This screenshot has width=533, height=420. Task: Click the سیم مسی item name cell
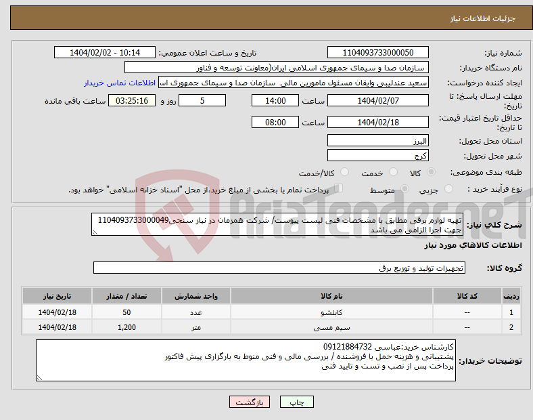pos(331,327)
